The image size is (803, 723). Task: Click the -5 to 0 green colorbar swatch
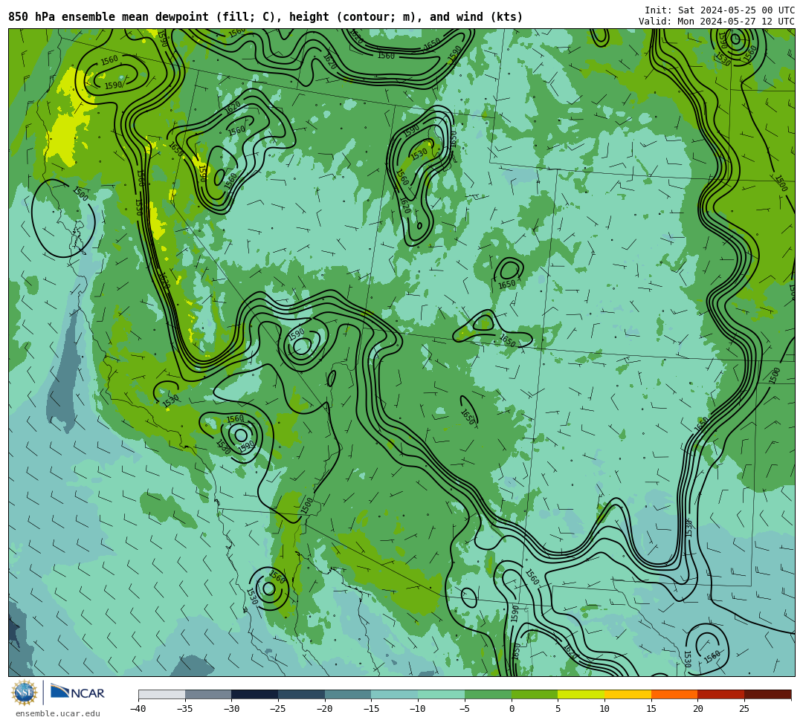click(x=488, y=694)
